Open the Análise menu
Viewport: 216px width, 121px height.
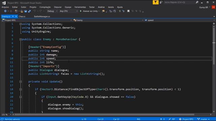[101, 7]
